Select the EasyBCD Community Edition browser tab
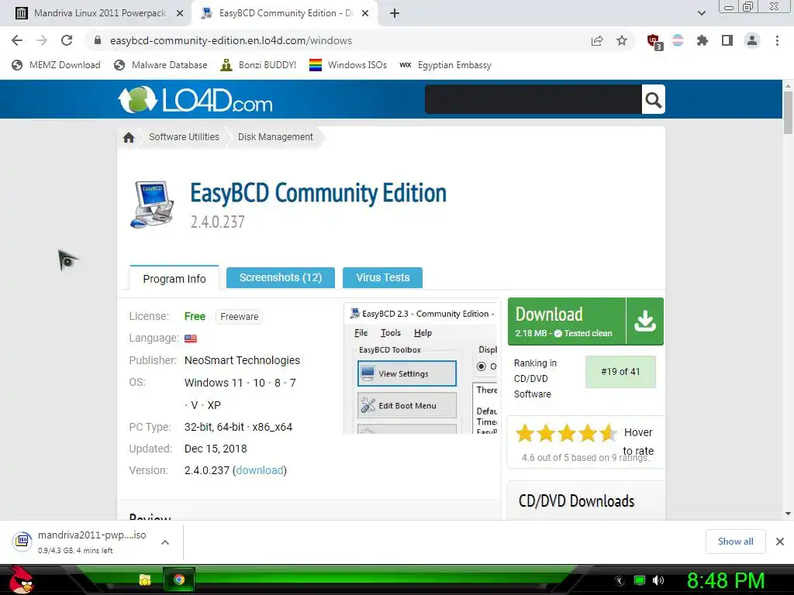 coord(285,13)
